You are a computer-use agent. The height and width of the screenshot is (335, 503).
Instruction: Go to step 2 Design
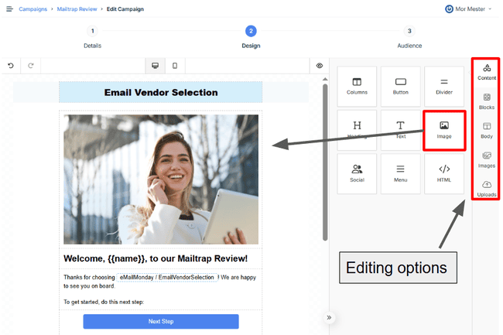[x=251, y=37]
